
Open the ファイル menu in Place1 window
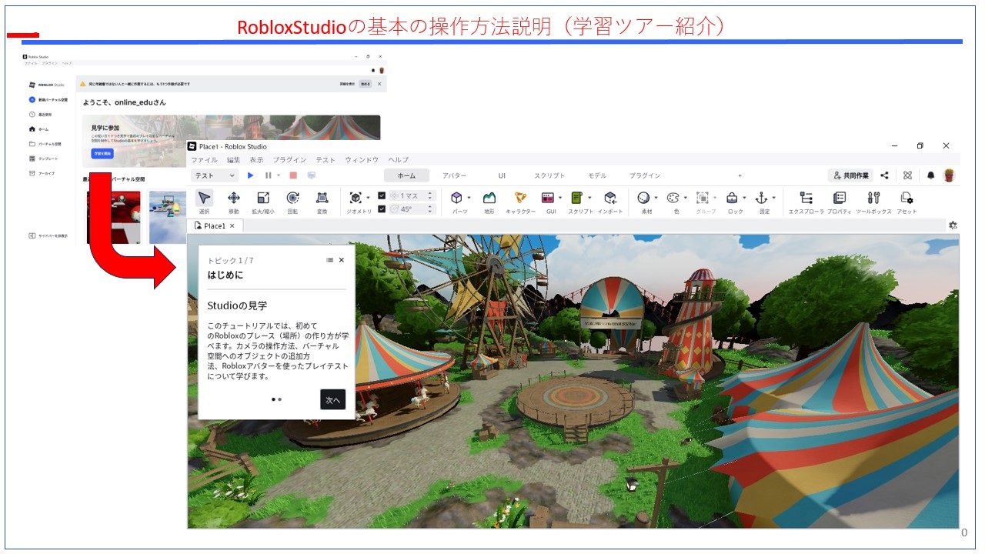tap(204, 160)
